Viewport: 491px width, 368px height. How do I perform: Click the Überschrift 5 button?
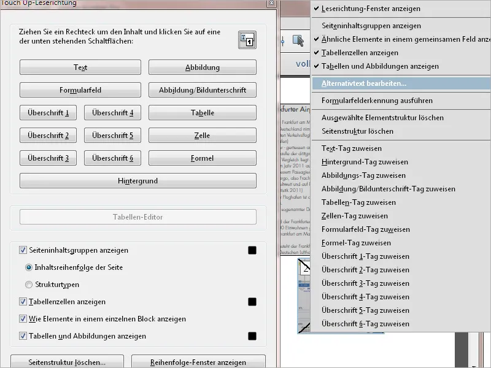[112, 136]
